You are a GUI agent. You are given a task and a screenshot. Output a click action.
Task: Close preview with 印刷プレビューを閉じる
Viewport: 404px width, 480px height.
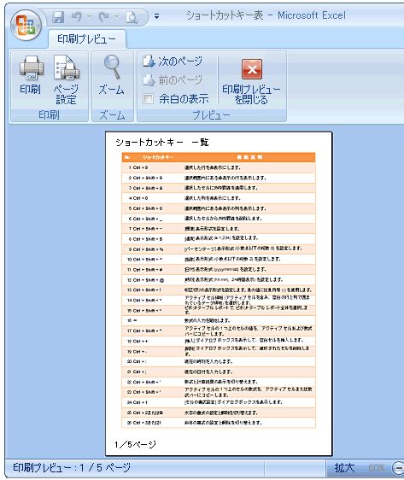point(251,81)
